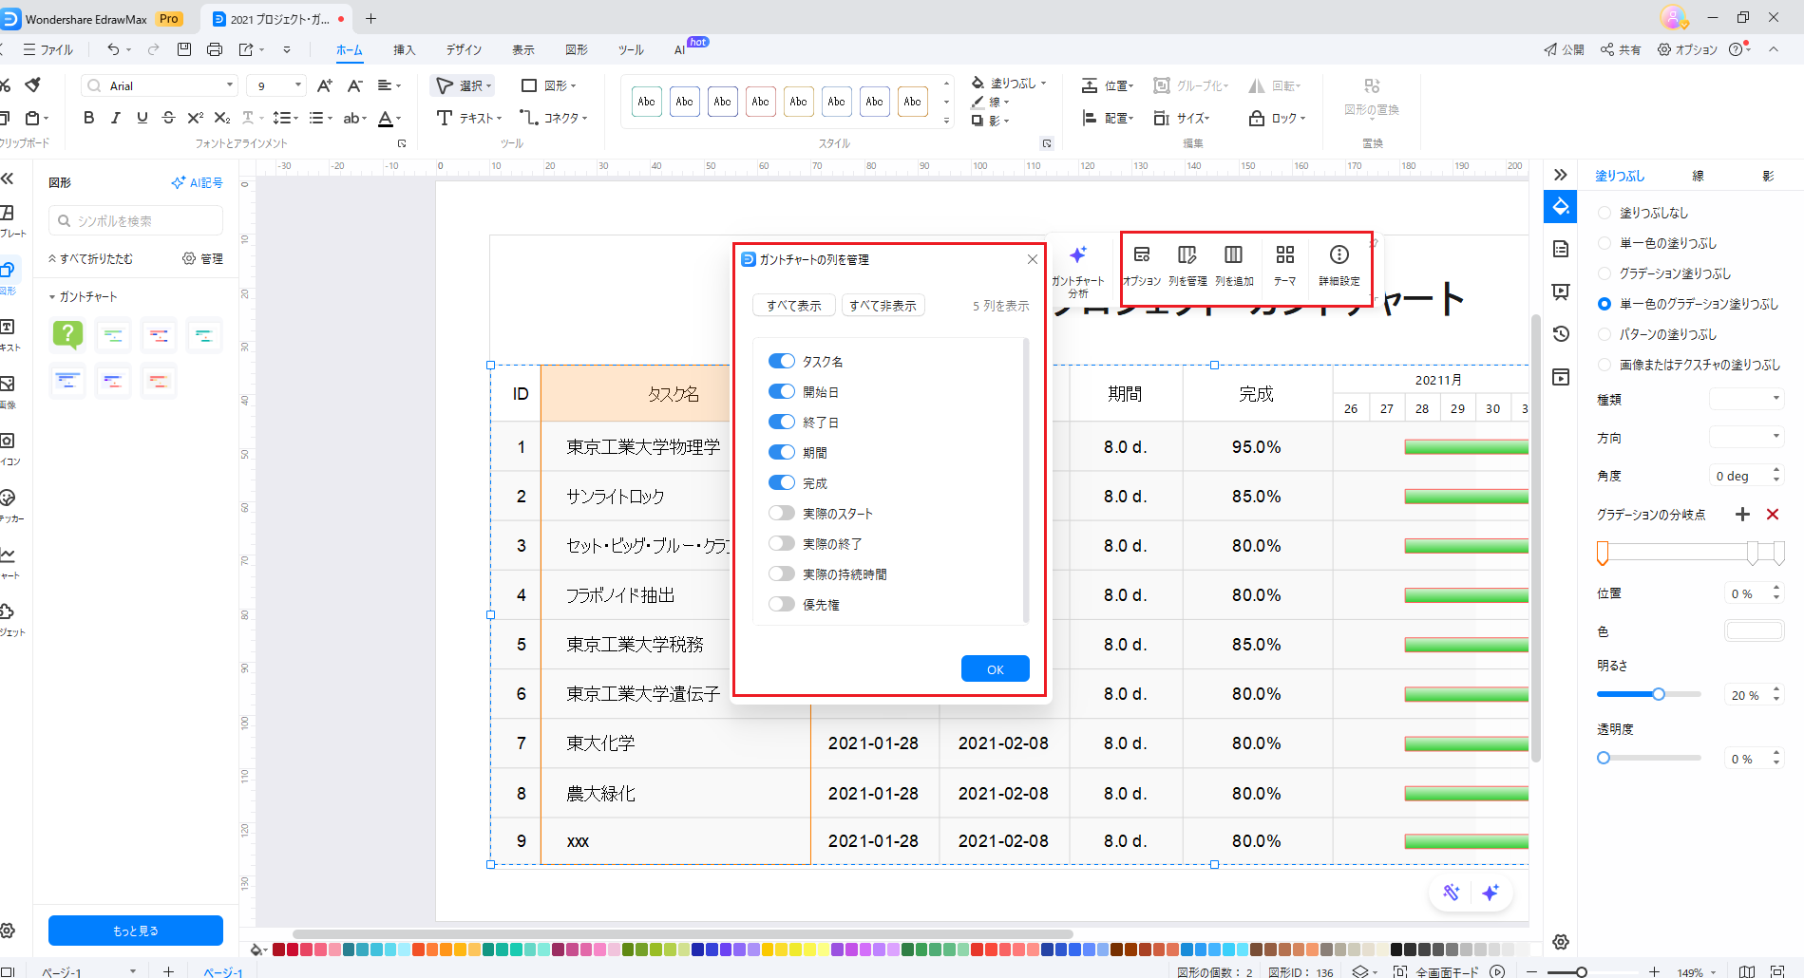The height and width of the screenshot is (978, 1804).
Task: Turn on the 優先権 column toggle
Action: (x=781, y=604)
